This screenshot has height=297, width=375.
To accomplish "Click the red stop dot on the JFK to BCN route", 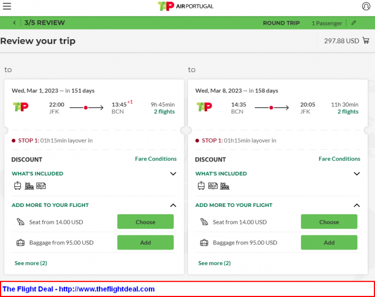I will point(86,108).
